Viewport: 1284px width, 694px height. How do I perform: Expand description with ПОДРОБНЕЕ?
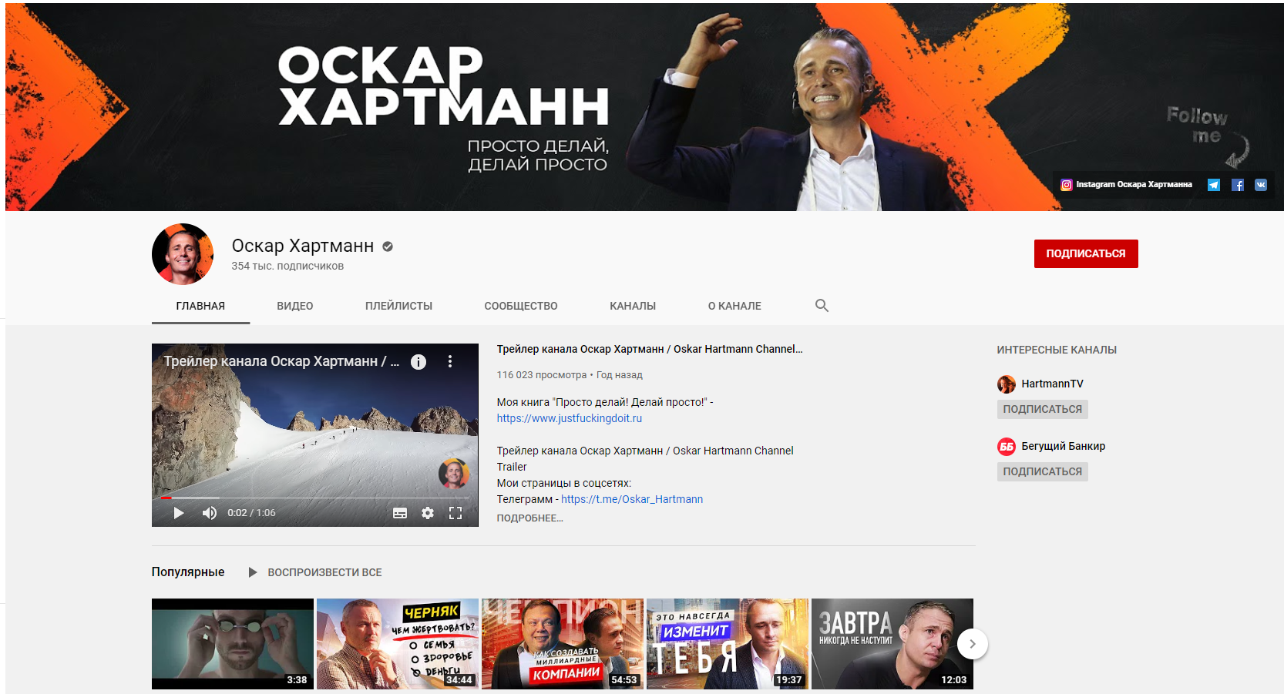529,518
